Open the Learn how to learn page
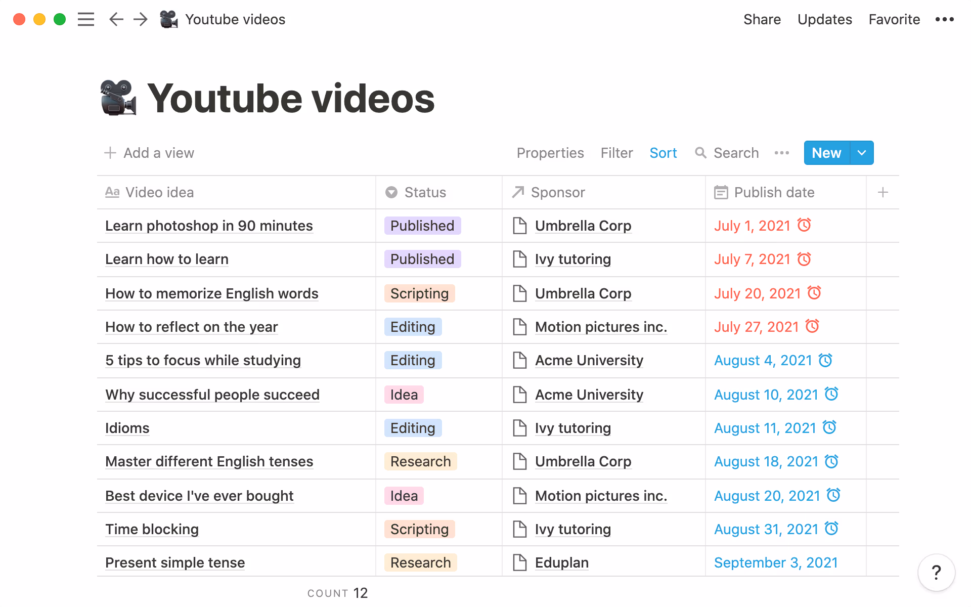Image resolution: width=971 pixels, height=607 pixels. click(167, 259)
